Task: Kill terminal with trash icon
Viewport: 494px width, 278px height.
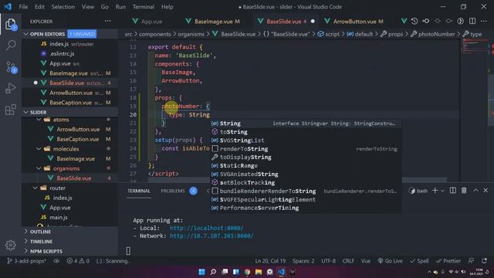Action: tap(464, 191)
